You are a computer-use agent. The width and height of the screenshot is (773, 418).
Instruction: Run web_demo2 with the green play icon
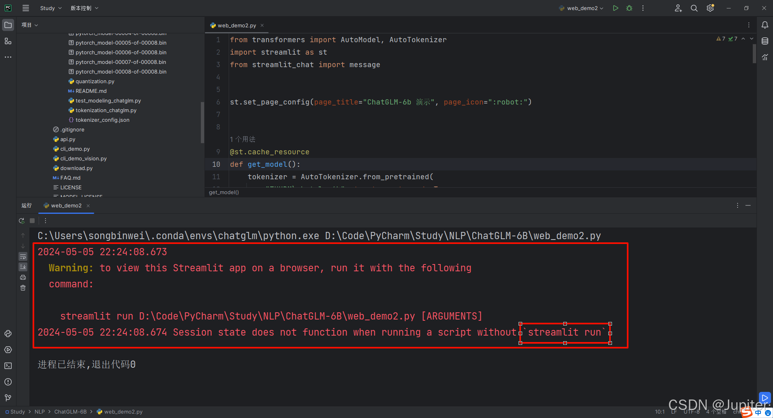click(616, 8)
